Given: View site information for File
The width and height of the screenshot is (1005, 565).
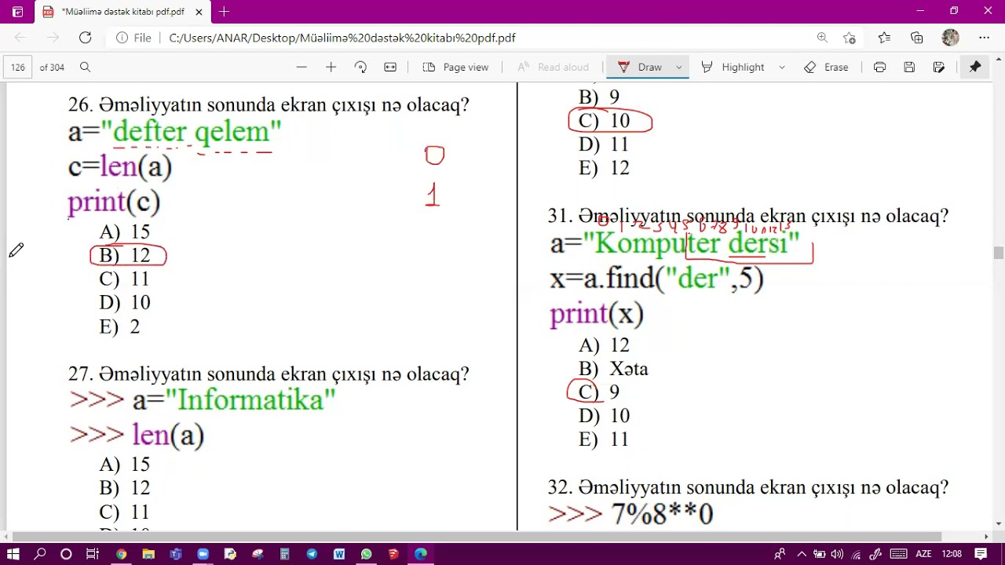Looking at the screenshot, I should click(134, 38).
